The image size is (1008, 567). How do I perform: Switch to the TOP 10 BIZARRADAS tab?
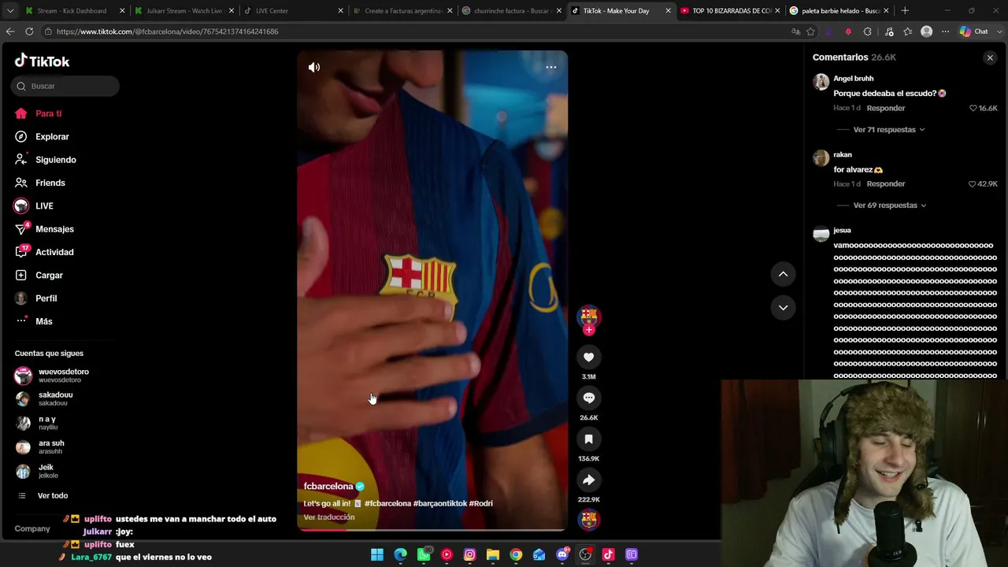pyautogui.click(x=728, y=11)
